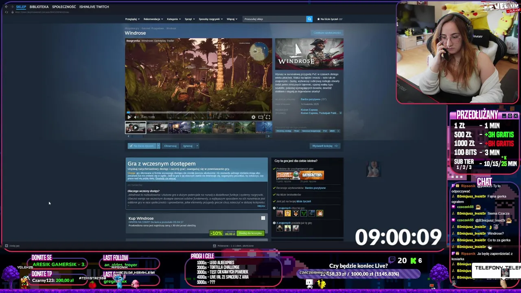Open the listę życzeń link in sidebar

pyautogui.click(x=304, y=201)
